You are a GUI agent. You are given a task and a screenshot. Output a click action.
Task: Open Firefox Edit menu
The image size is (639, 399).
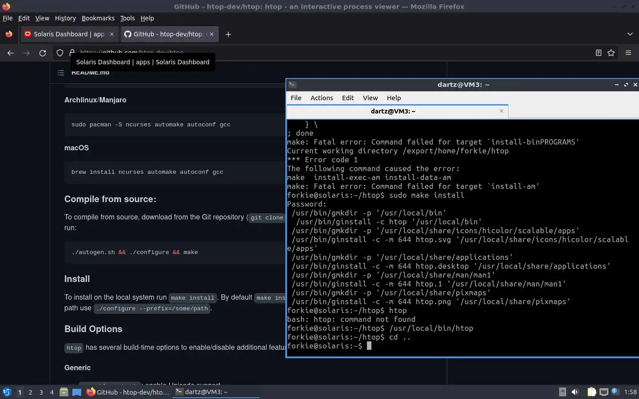click(x=24, y=18)
